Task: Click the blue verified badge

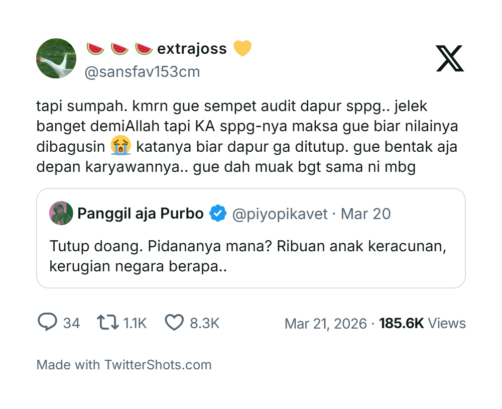Action: [217, 214]
